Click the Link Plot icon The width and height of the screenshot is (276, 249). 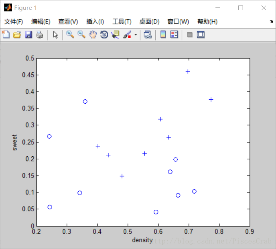148,35
